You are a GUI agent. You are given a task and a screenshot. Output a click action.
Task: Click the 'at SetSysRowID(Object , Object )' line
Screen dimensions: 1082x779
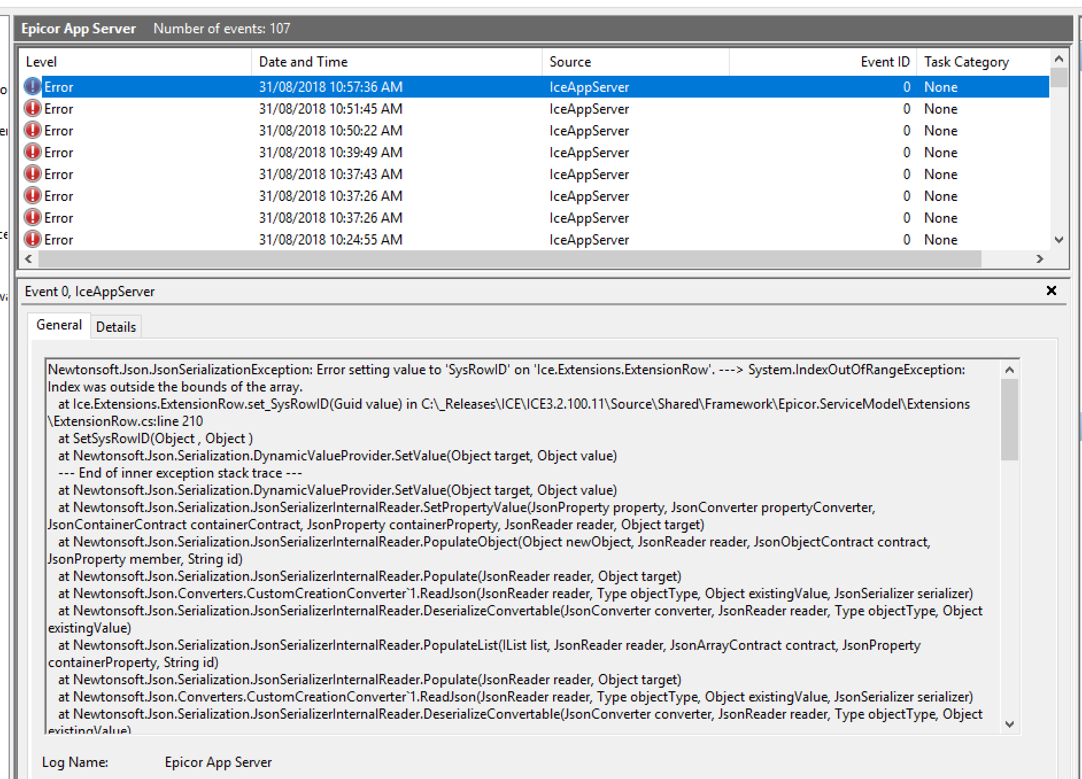pos(156,439)
